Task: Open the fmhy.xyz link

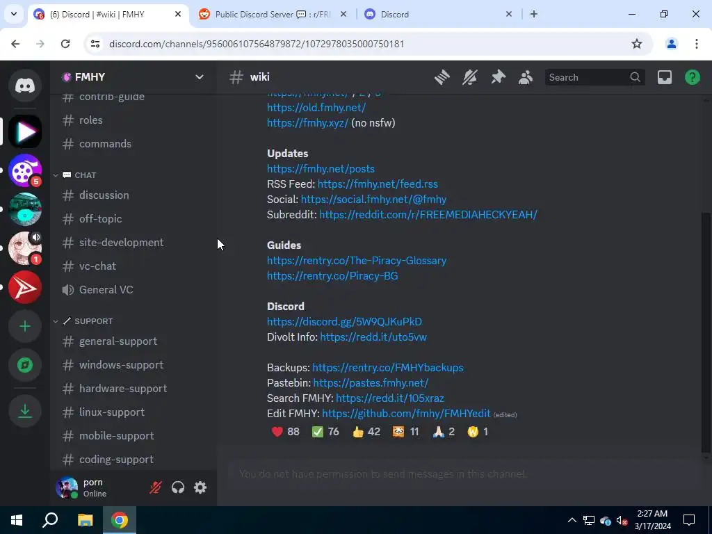Action: (307, 122)
